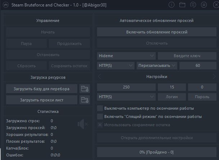Viewport: 219px width, 160px height.
Task: Go to next settings page arrow
Action: pyautogui.click(x=214, y=77)
